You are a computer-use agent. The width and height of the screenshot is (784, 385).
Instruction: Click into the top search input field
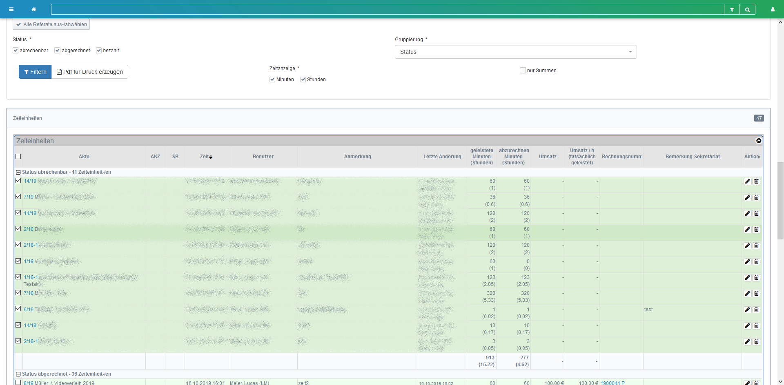click(387, 9)
